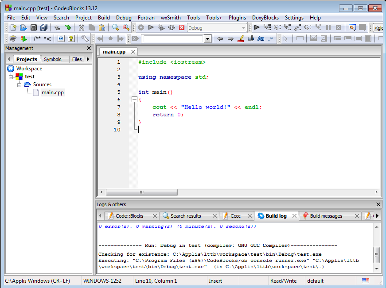The width and height of the screenshot is (386, 288).
Task: Click the DoxyBlocks line comment icon
Action: (x=47, y=38)
